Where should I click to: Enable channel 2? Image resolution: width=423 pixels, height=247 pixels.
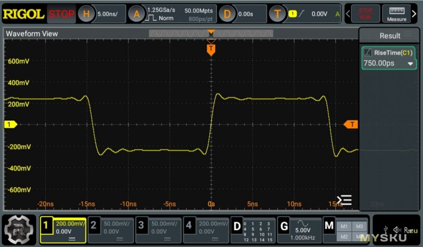pos(94,227)
